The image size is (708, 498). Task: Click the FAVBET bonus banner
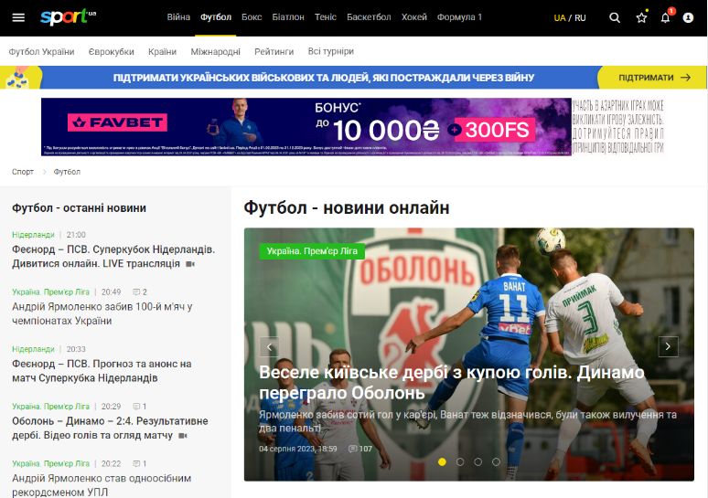307,126
